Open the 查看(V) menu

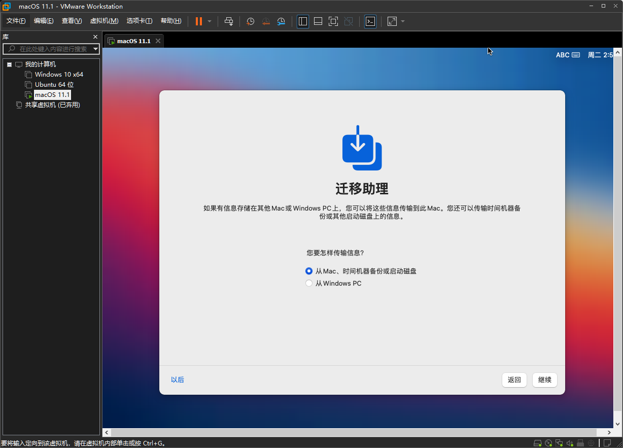click(x=72, y=21)
